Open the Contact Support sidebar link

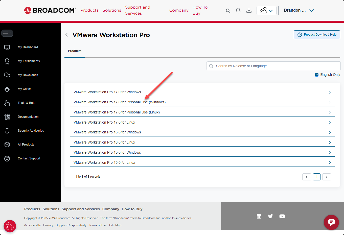[29, 158]
